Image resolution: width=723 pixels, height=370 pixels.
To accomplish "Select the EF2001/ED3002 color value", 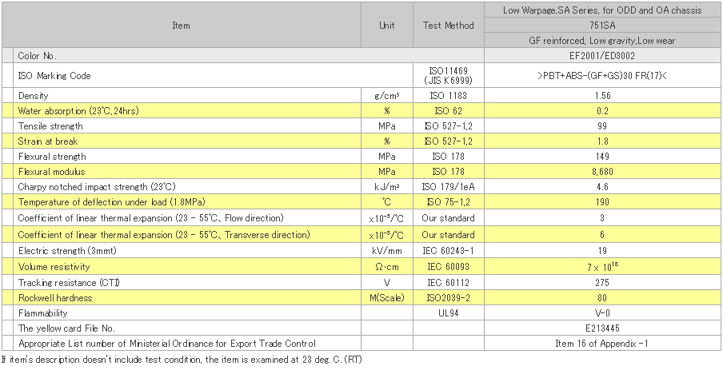I will coord(602,56).
